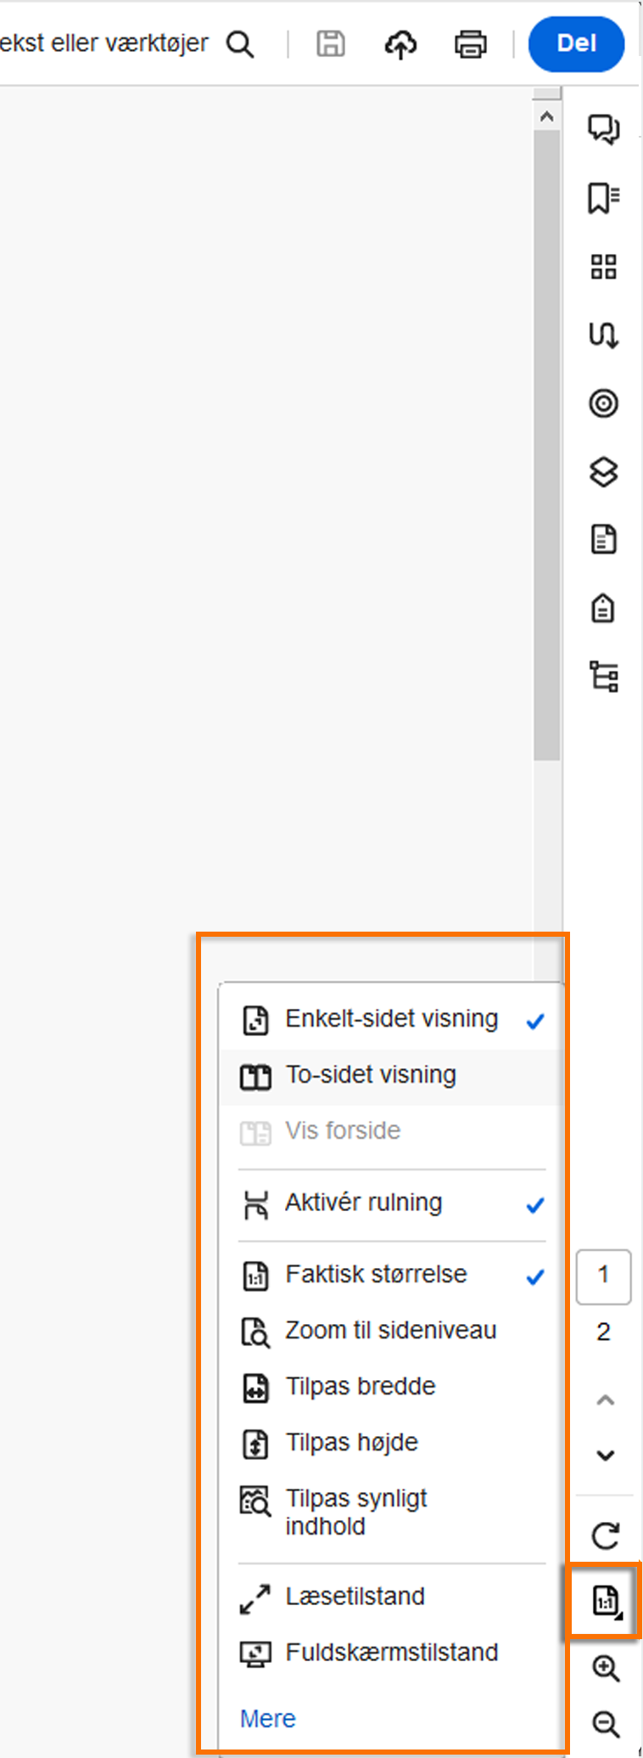Click the blue Del button
This screenshot has width=643, height=1758.
point(576,43)
